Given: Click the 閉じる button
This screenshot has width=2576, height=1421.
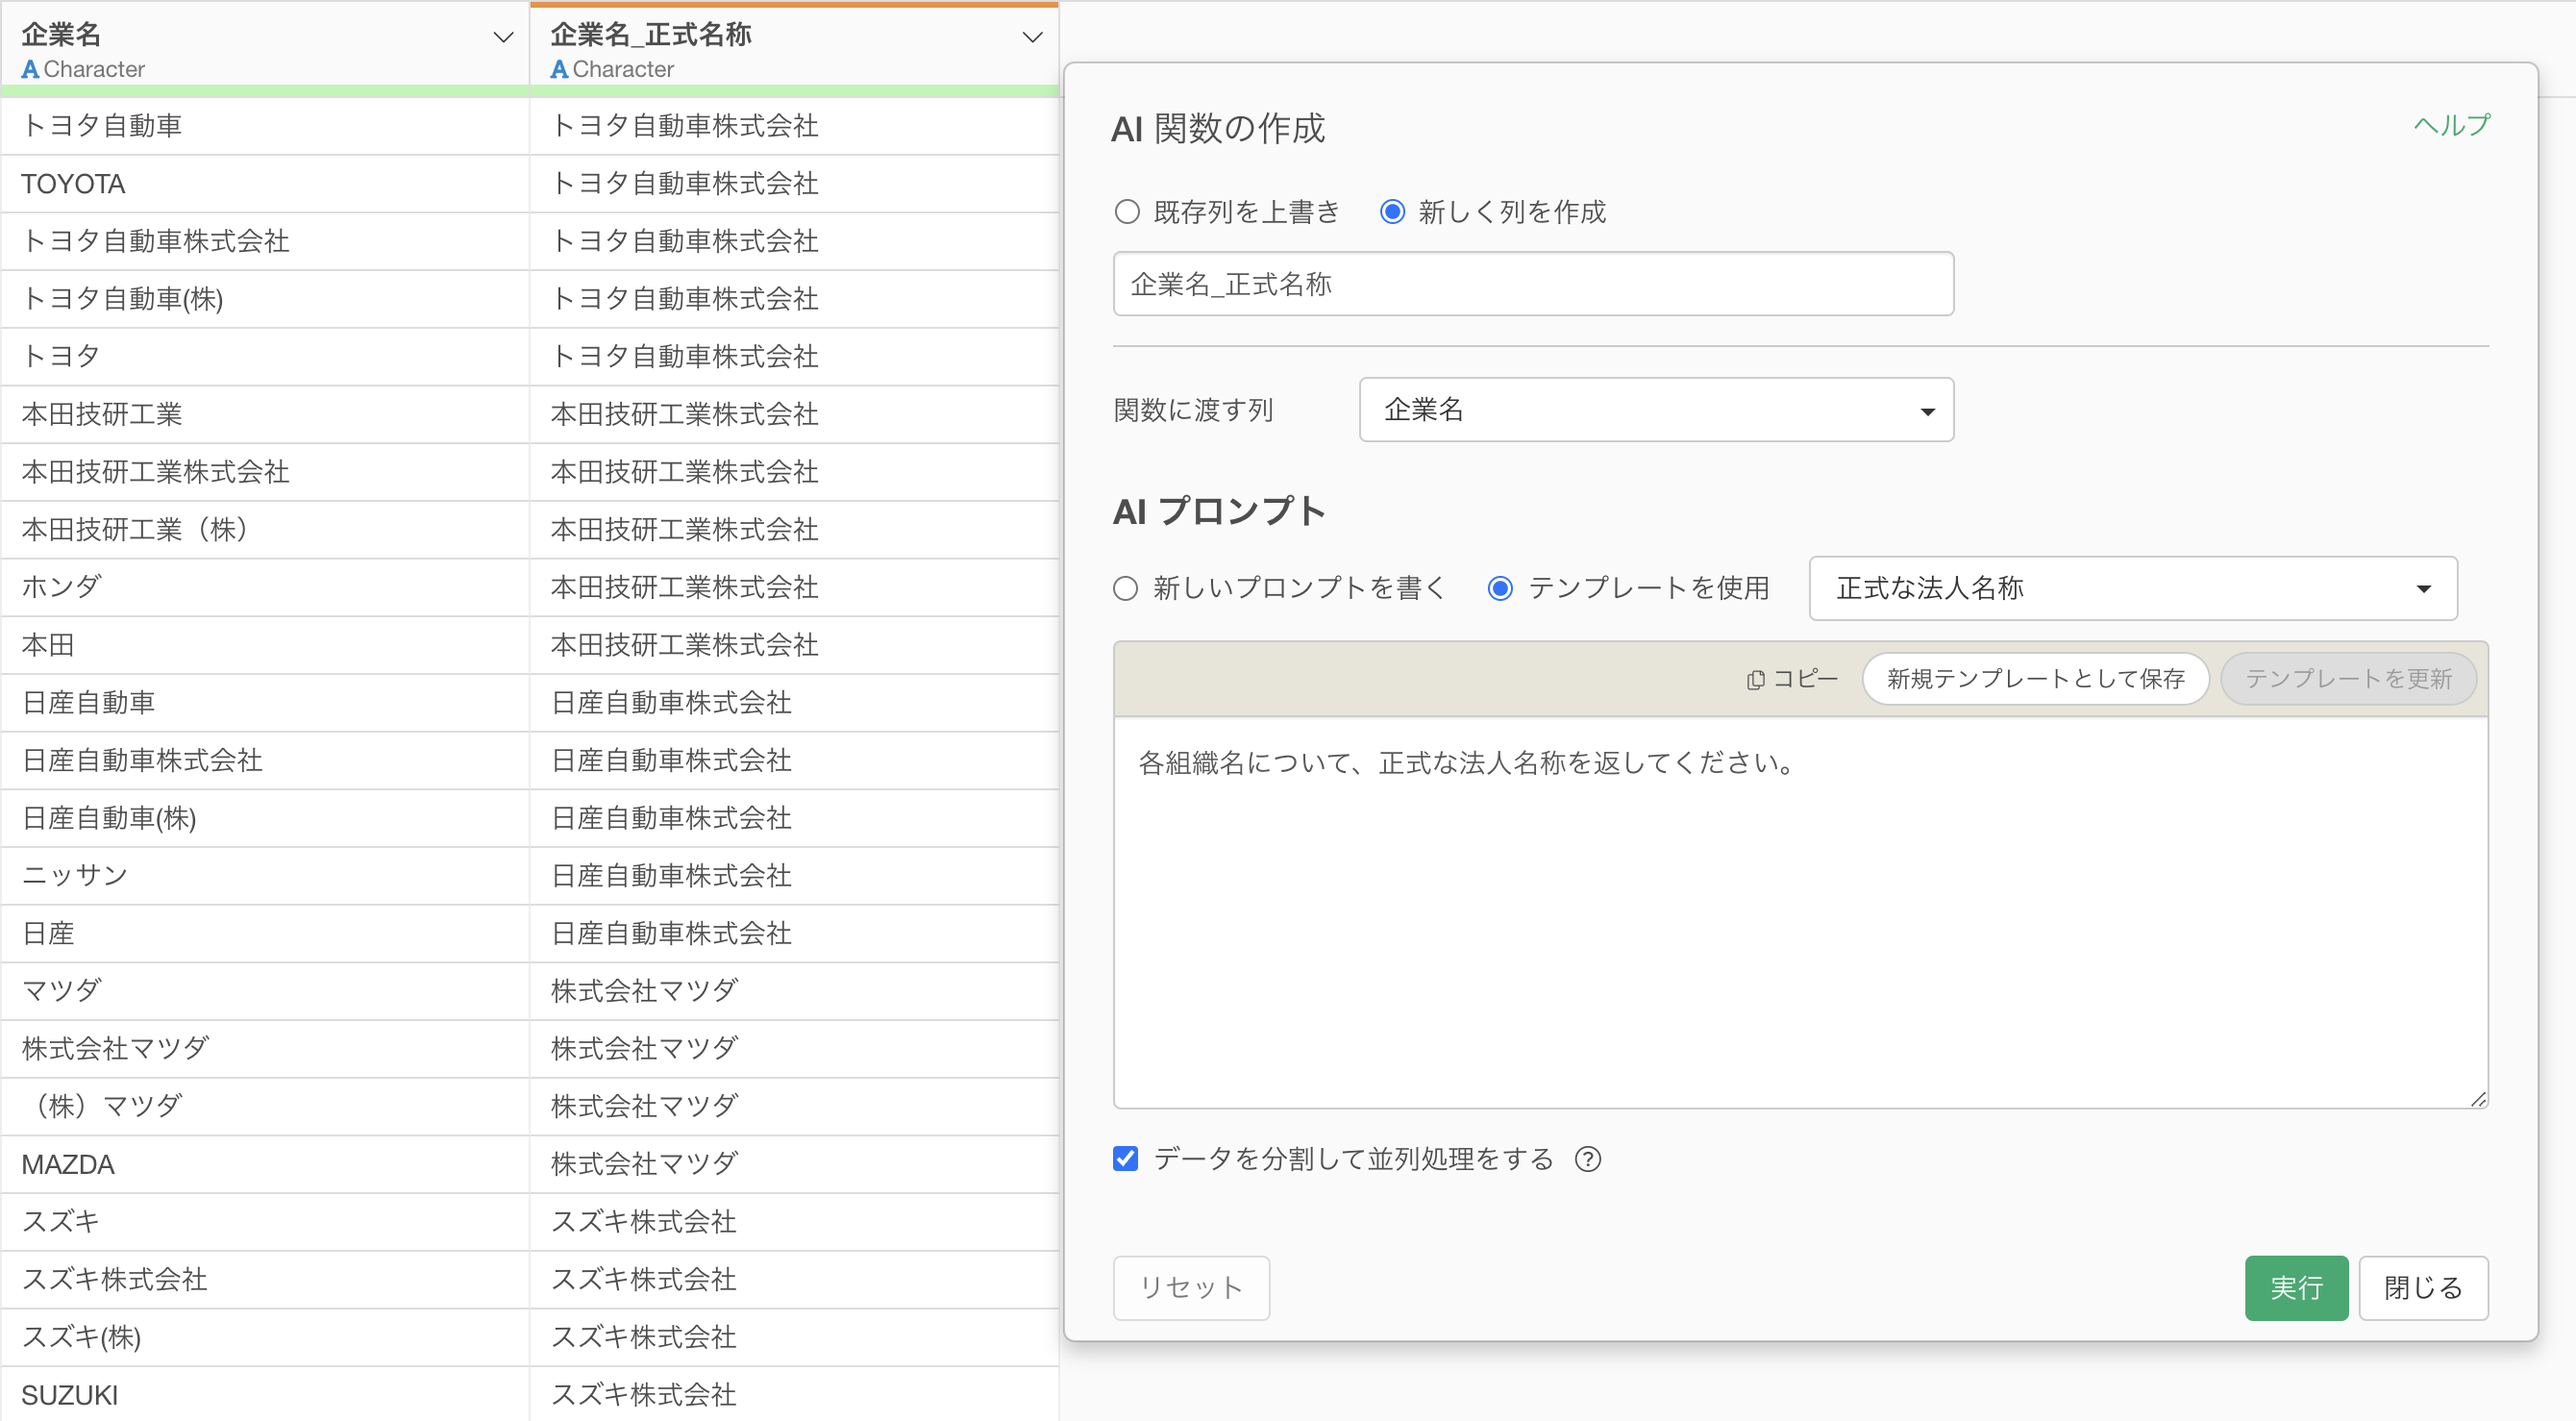Looking at the screenshot, I should point(2422,1287).
